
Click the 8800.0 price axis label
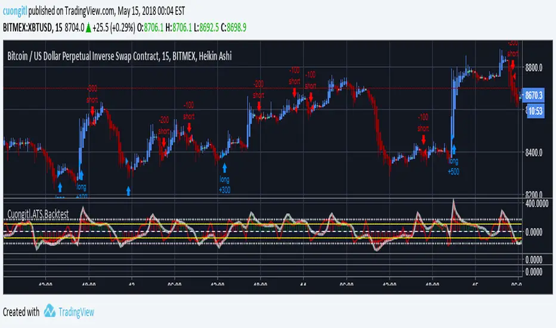tap(534, 67)
